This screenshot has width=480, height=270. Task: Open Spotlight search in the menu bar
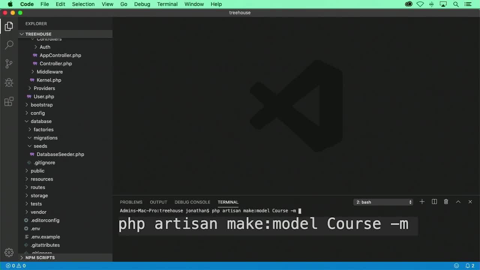pos(456,4)
